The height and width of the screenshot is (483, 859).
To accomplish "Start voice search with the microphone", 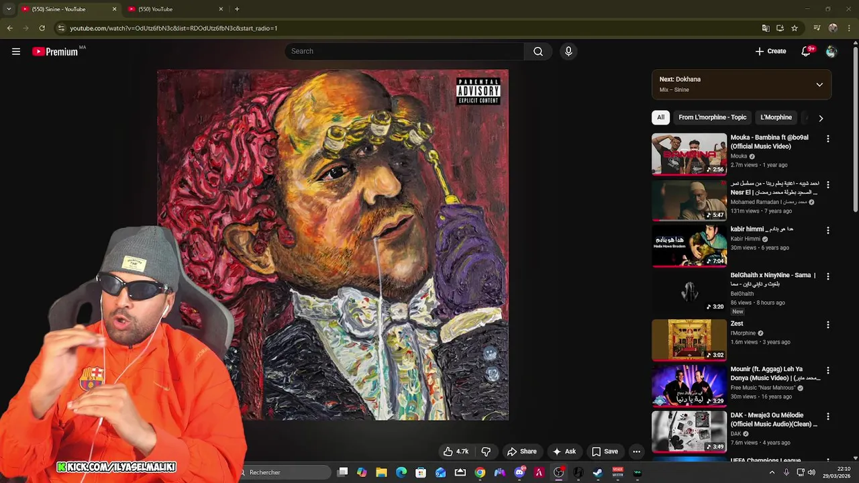I will click(x=568, y=51).
